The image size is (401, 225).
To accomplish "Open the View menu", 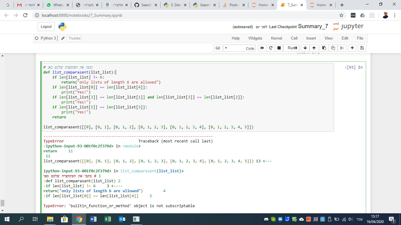I will (329, 38).
